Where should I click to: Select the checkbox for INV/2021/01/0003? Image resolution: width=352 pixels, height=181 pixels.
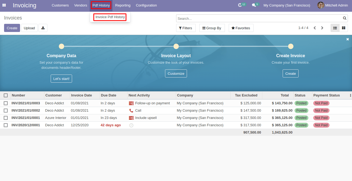coord(6,103)
